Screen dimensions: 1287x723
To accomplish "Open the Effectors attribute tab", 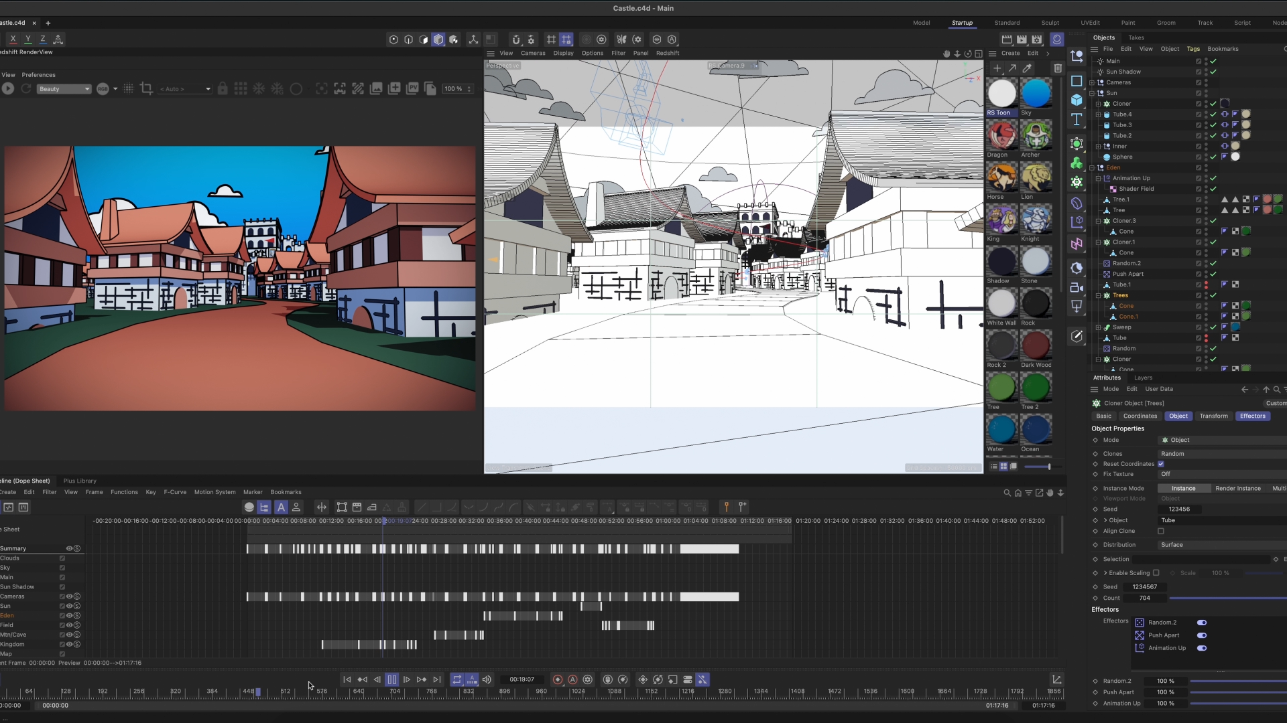I will point(1252,416).
